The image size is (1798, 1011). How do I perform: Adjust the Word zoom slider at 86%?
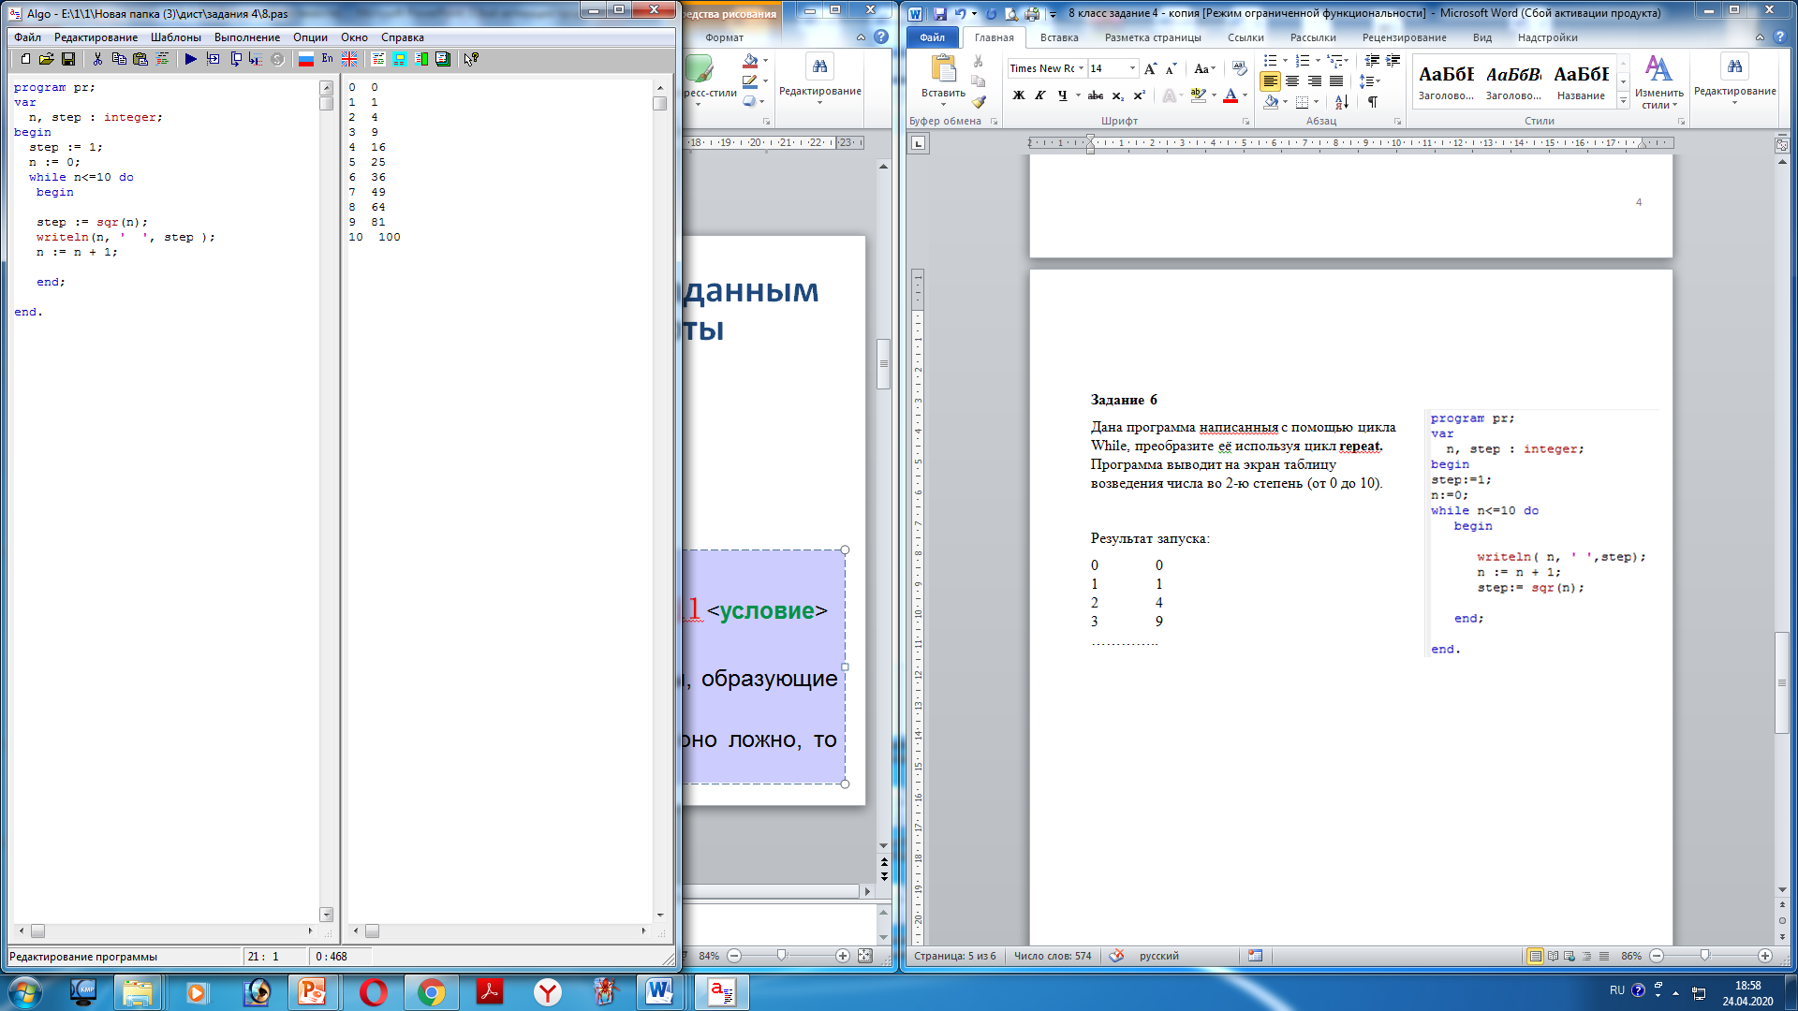pyautogui.click(x=1704, y=956)
